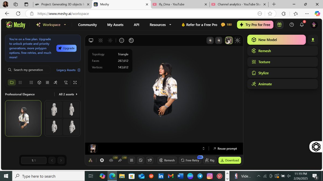Select the monitor display mode icon in viewer
This screenshot has width=323, height=181.
[91, 40]
